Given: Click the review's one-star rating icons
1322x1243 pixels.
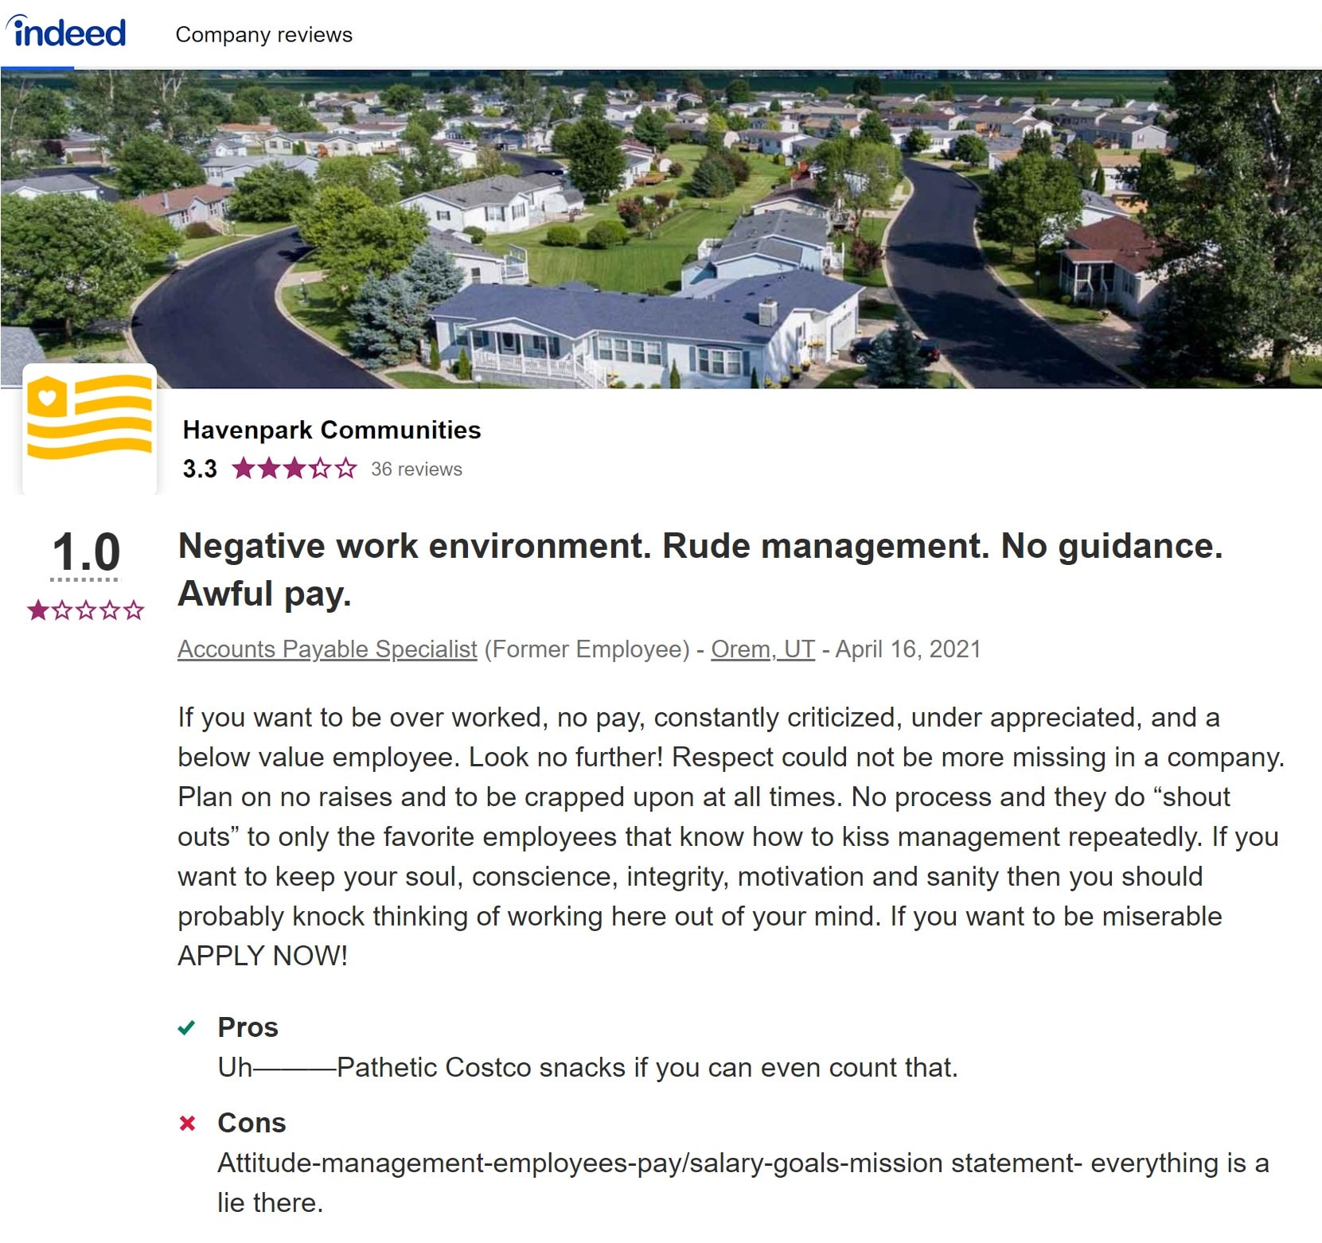Looking at the screenshot, I should click(x=85, y=610).
